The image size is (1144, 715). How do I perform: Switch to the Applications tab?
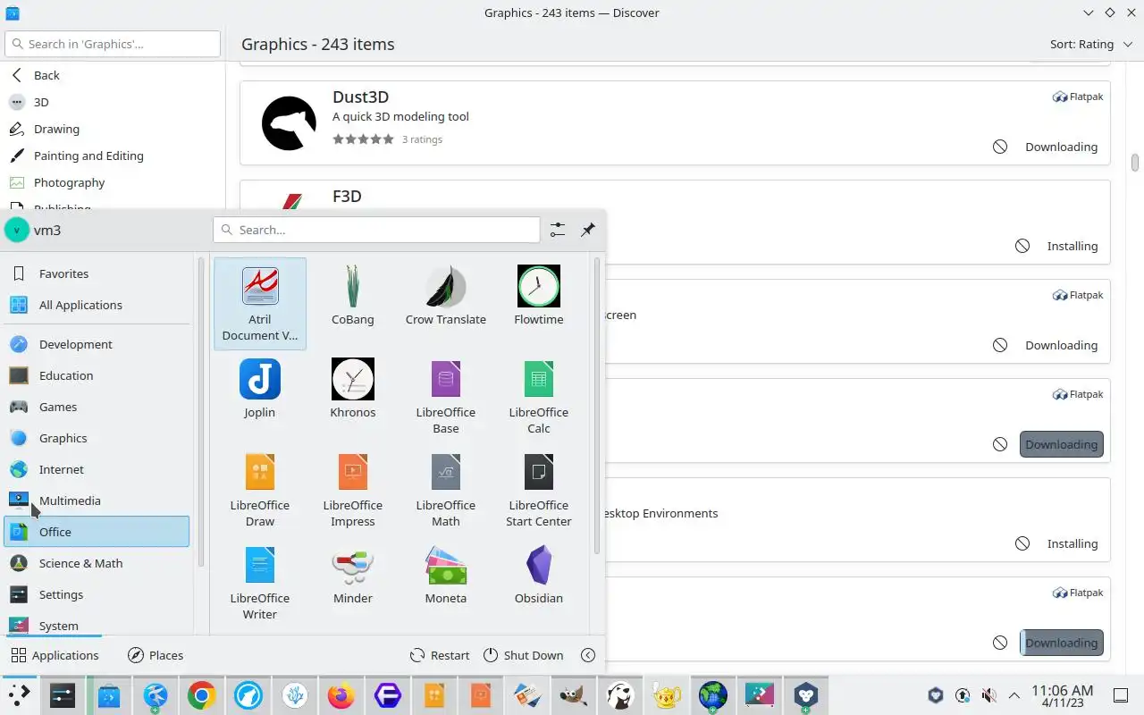(x=55, y=655)
